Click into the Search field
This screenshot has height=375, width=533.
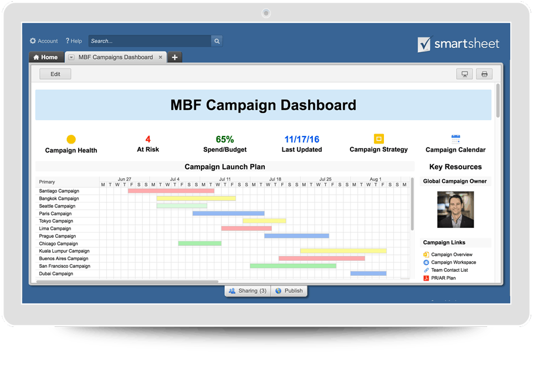tap(150, 41)
